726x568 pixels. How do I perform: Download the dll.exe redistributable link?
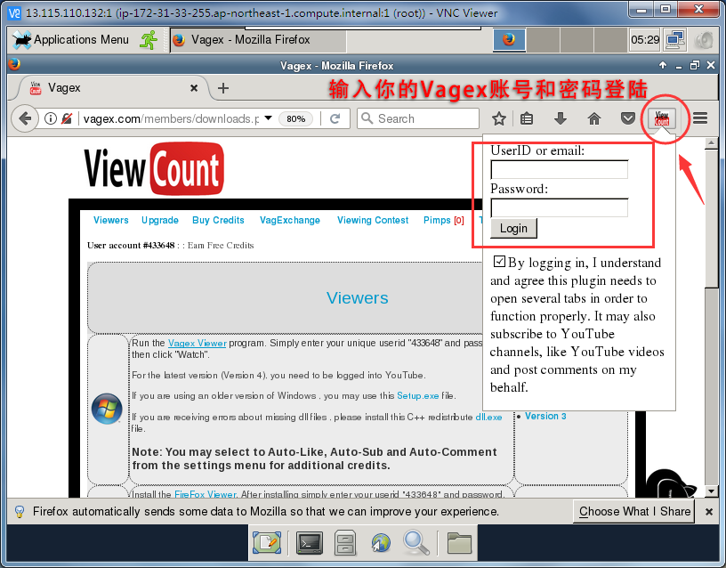488,417
